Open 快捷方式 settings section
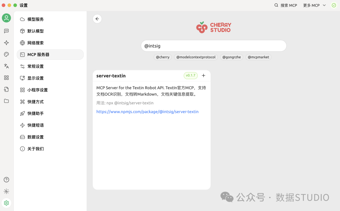 [50, 102]
